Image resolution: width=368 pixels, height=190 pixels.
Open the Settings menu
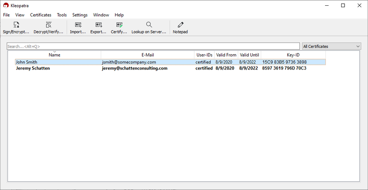pos(80,15)
